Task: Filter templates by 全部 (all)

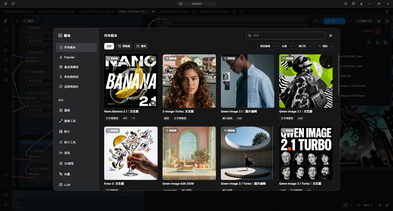Action: click(109, 46)
